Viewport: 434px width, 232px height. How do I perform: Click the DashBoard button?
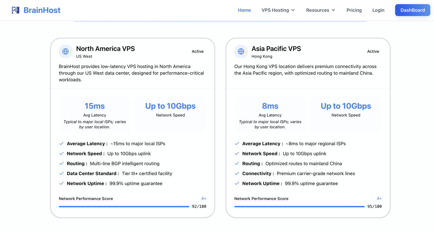pos(413,10)
